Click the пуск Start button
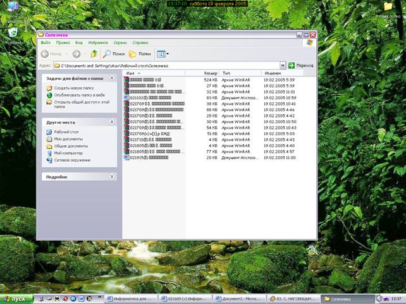Viewport: 406px width, 304px height. [x=16, y=298]
